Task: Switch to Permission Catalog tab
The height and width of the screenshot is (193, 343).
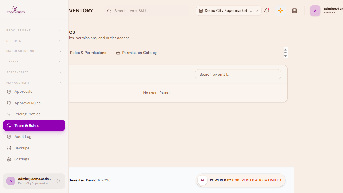Action: tap(136, 53)
